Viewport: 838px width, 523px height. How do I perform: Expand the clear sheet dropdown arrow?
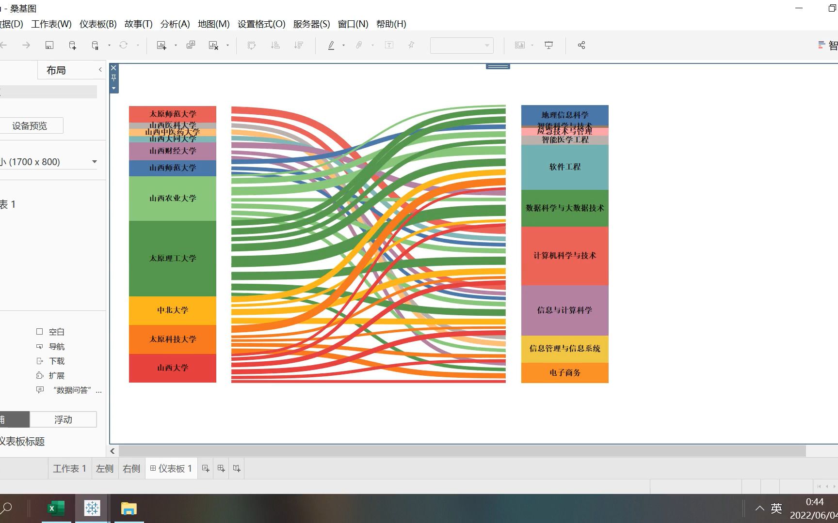tap(227, 45)
